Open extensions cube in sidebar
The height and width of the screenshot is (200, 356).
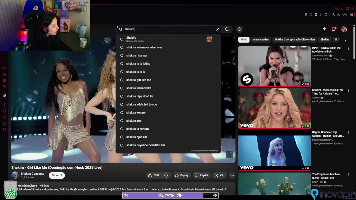tap(4, 123)
